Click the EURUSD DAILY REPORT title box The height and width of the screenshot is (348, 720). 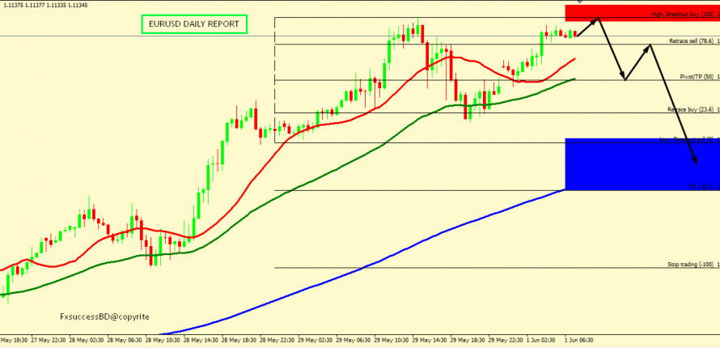(x=194, y=25)
